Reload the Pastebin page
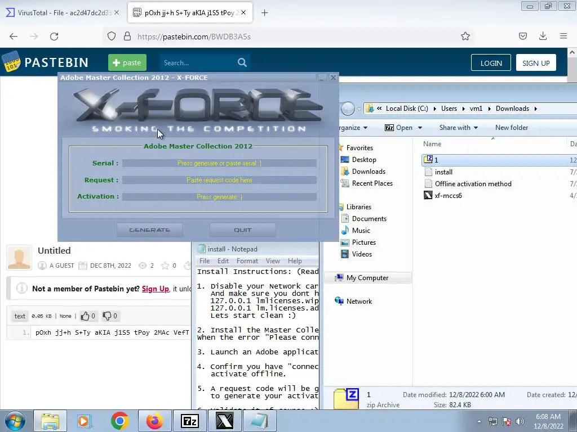 click(x=54, y=37)
